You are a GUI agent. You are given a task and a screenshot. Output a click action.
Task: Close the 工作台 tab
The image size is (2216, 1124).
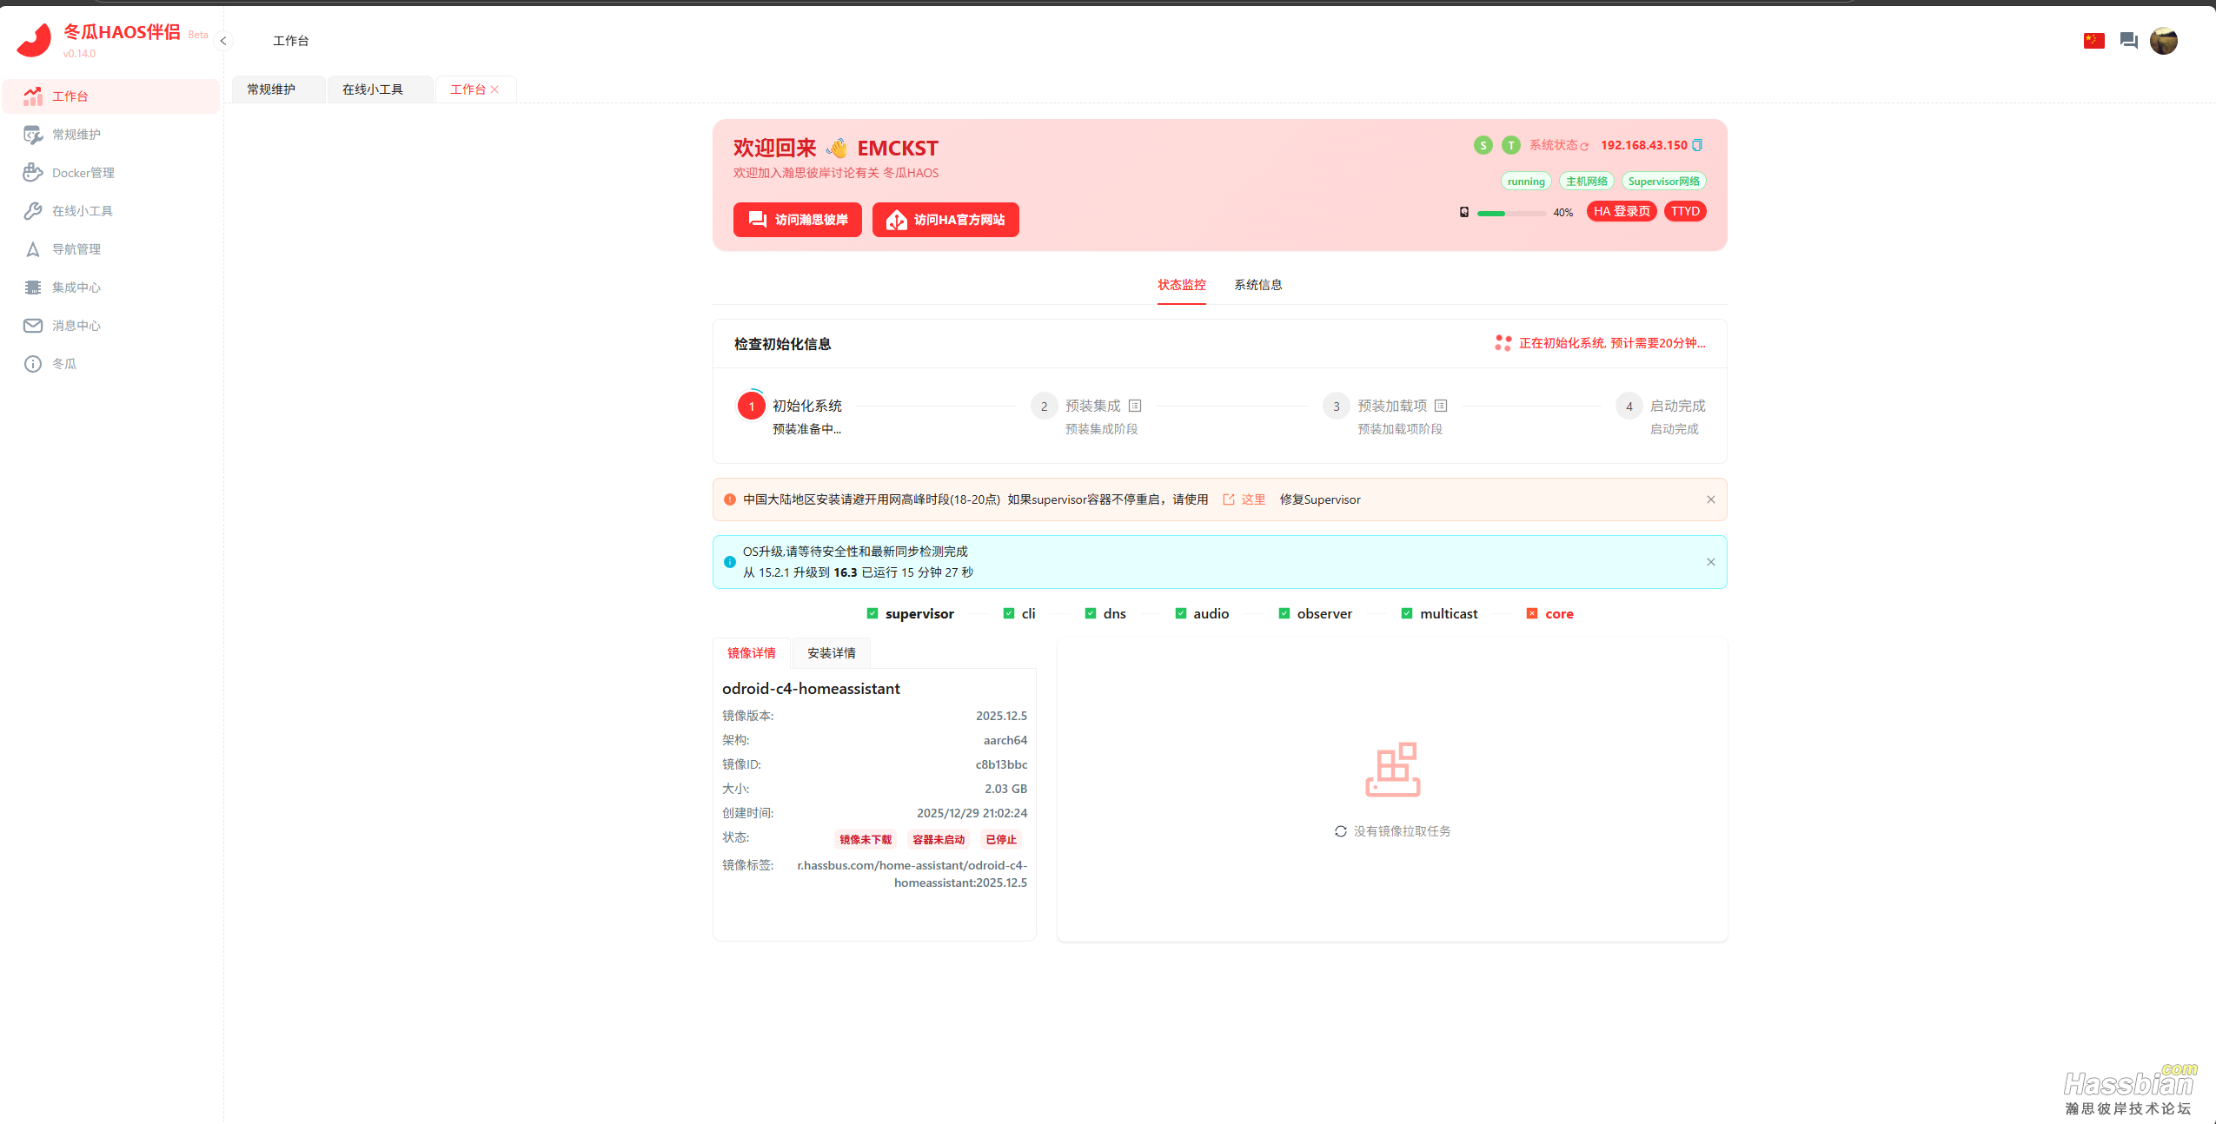coord(494,89)
